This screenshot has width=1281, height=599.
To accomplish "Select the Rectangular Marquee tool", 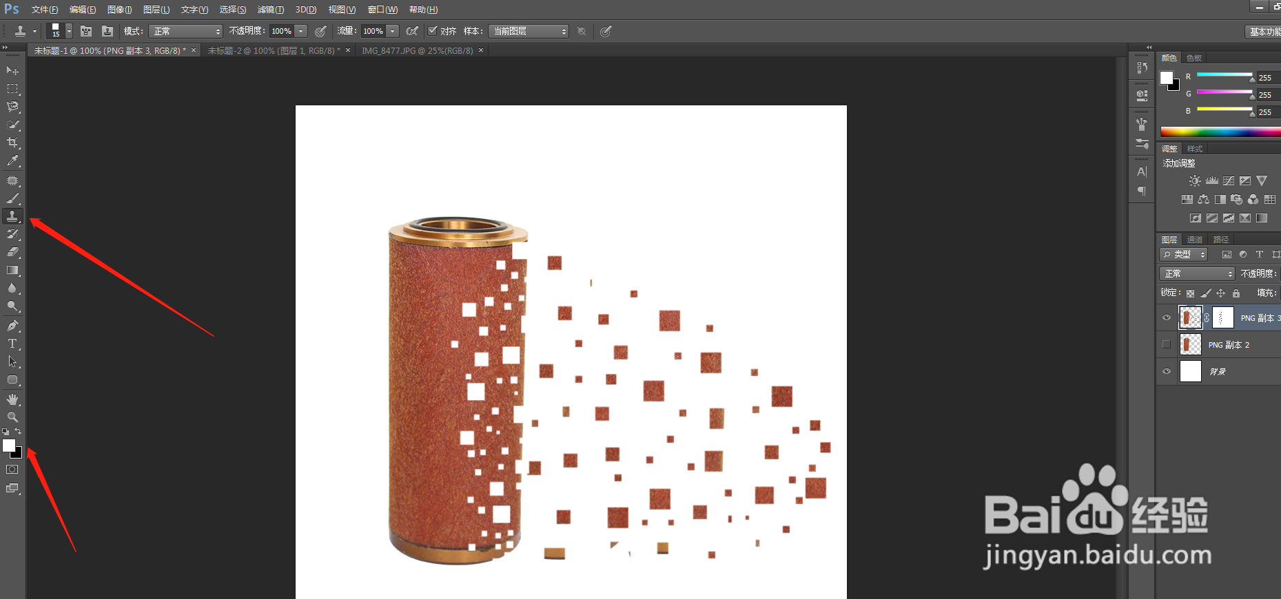I will point(12,89).
